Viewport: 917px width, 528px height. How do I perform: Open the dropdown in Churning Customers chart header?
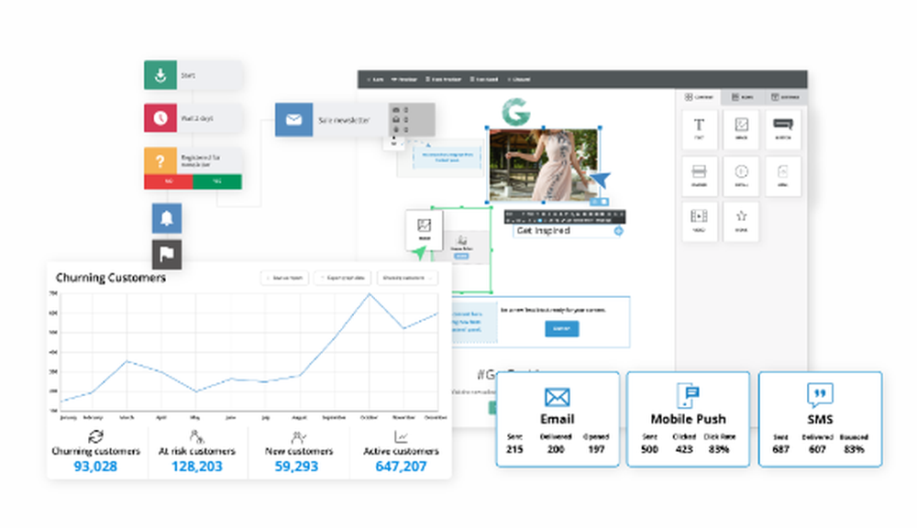[x=407, y=278]
